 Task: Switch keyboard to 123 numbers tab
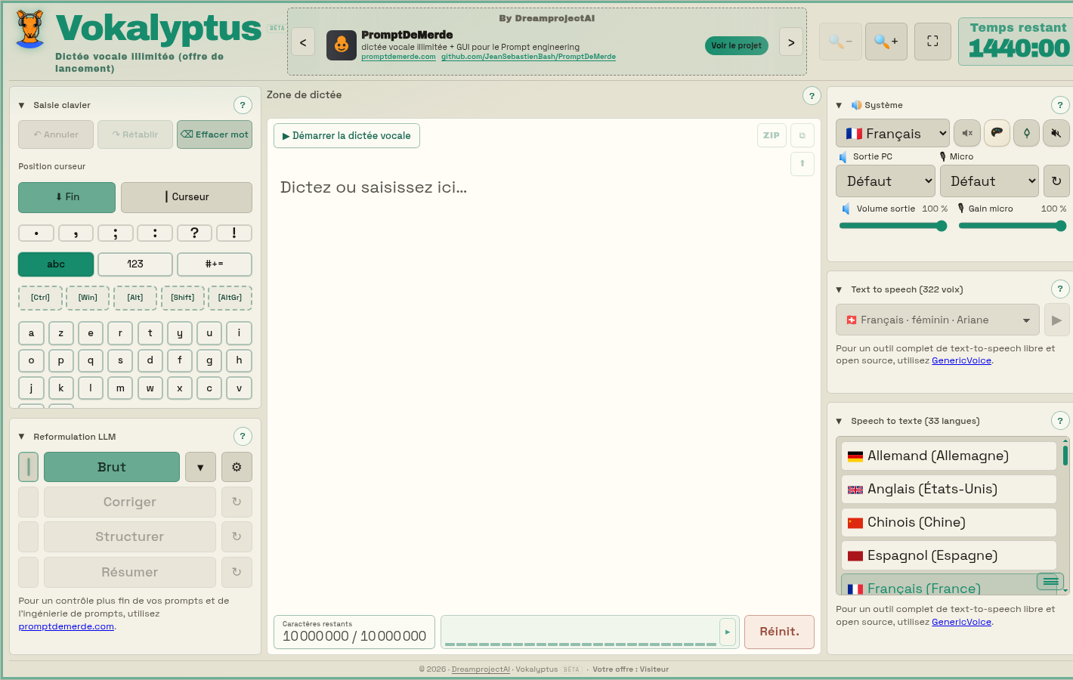[x=135, y=264]
